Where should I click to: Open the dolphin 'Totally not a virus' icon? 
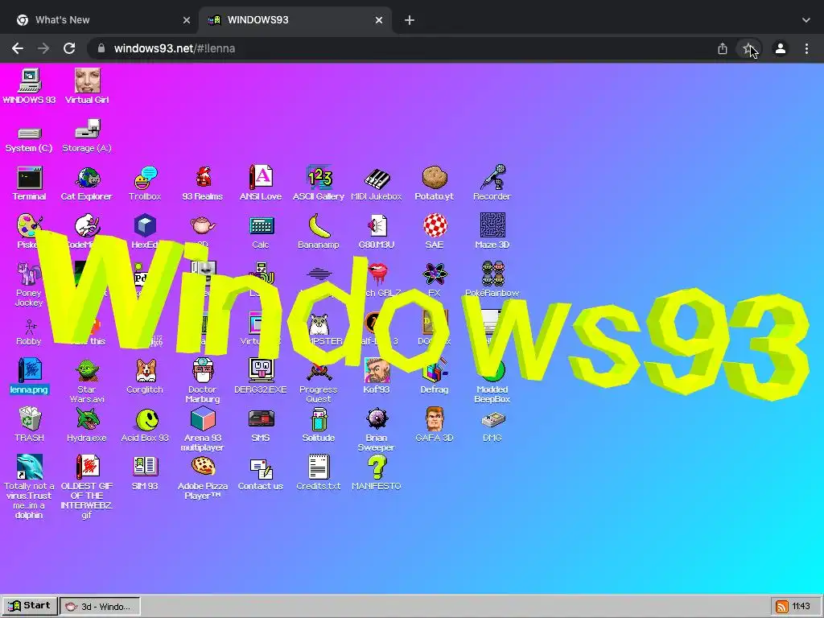click(30, 487)
